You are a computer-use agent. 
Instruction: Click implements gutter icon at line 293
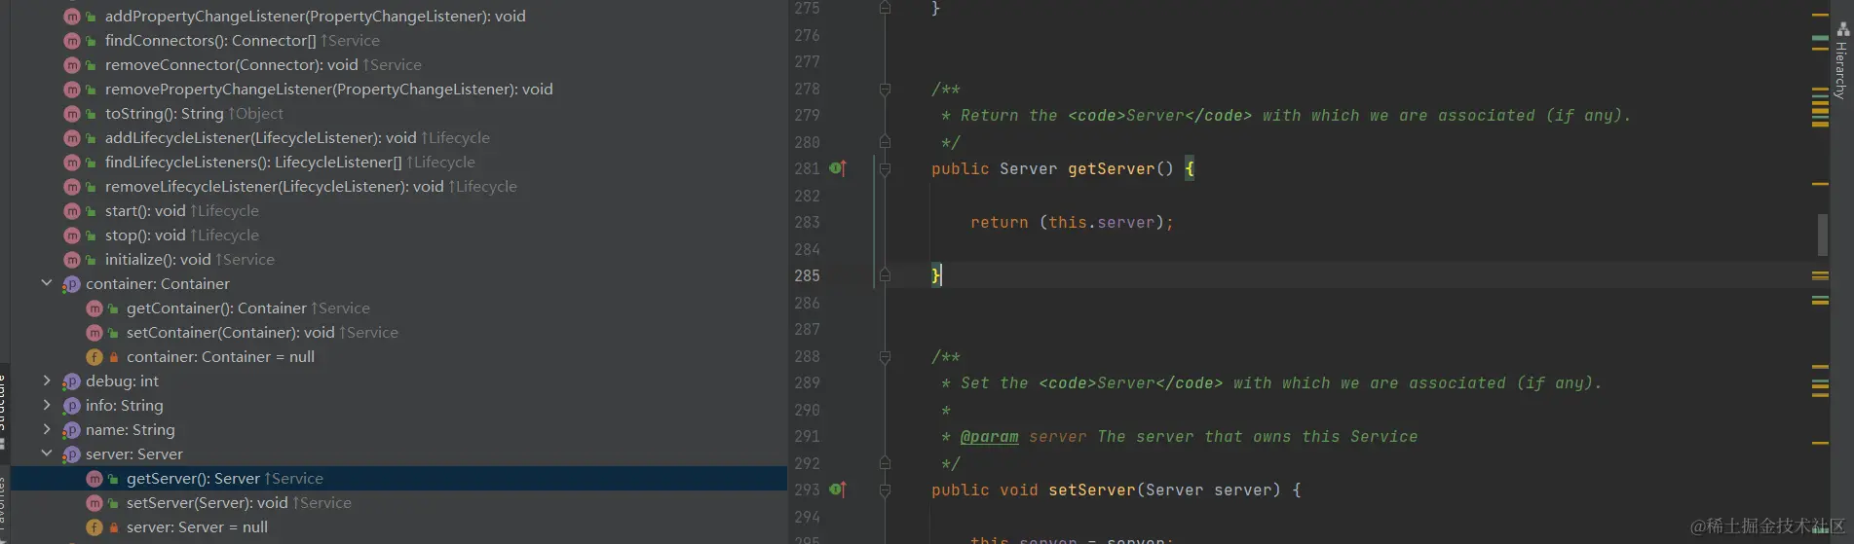pyautogui.click(x=837, y=490)
